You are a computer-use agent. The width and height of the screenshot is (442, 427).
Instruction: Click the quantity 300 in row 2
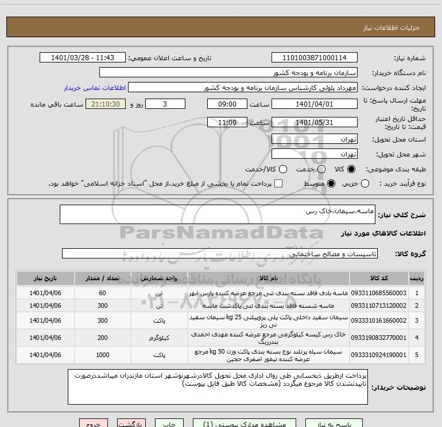[103, 305]
